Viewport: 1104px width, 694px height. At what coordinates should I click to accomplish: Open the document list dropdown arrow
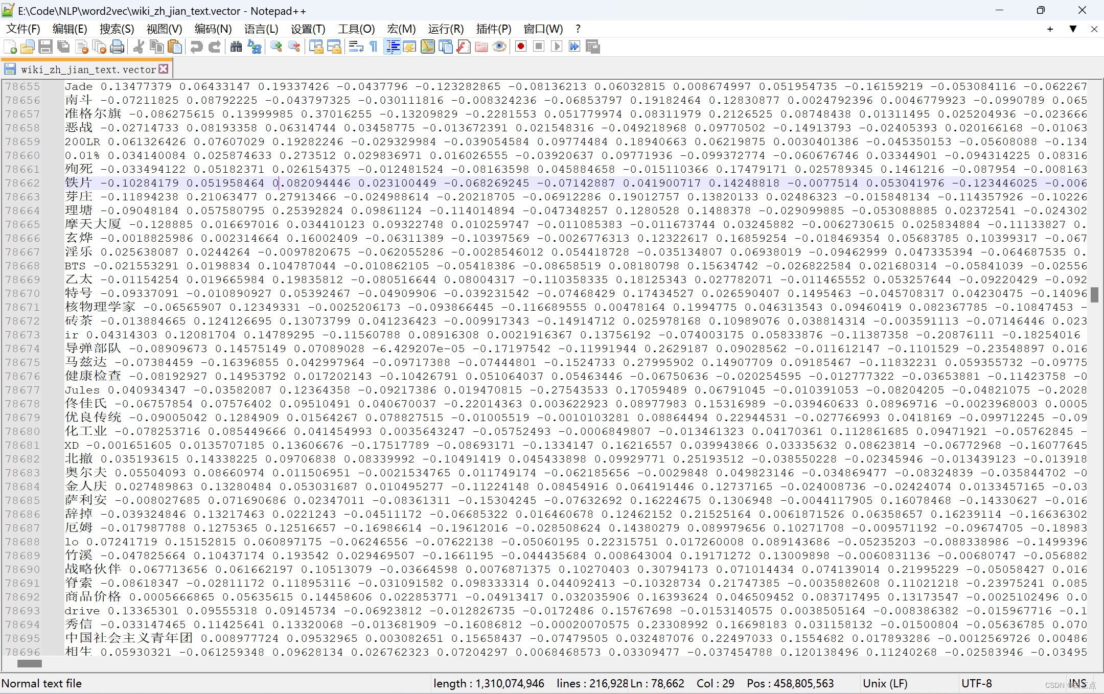click(x=1073, y=29)
